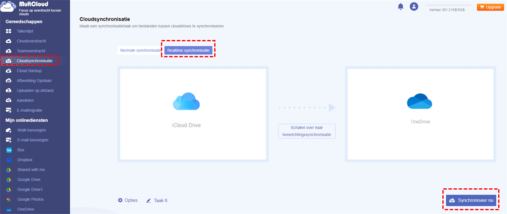This screenshot has width=507, height=214.
Task: Switch to Normale synchronisatie tab
Action: [141, 50]
